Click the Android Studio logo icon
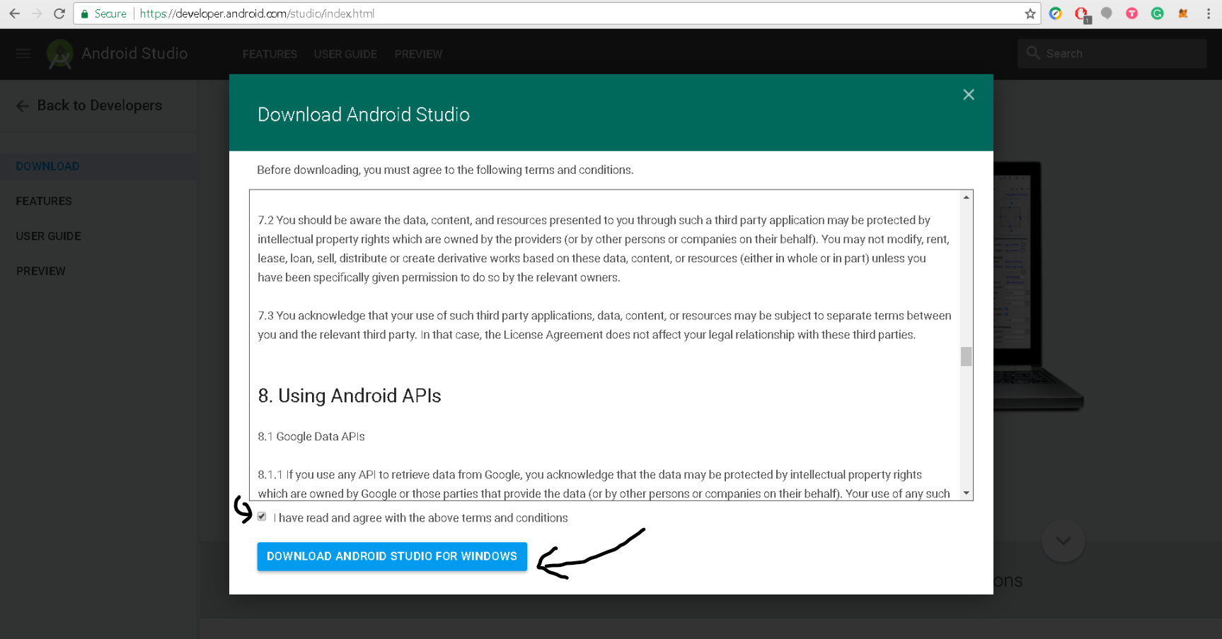 pyautogui.click(x=59, y=54)
